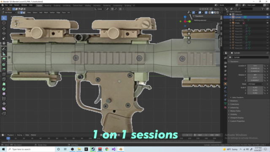
Task: Toggle X-Ray display in viewport header
Action: tap(206, 13)
